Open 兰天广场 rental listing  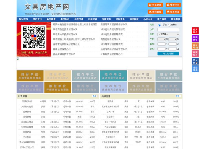tap(110, 112)
